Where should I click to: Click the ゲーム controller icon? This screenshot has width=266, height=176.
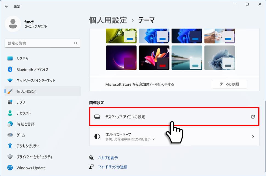point(10,135)
